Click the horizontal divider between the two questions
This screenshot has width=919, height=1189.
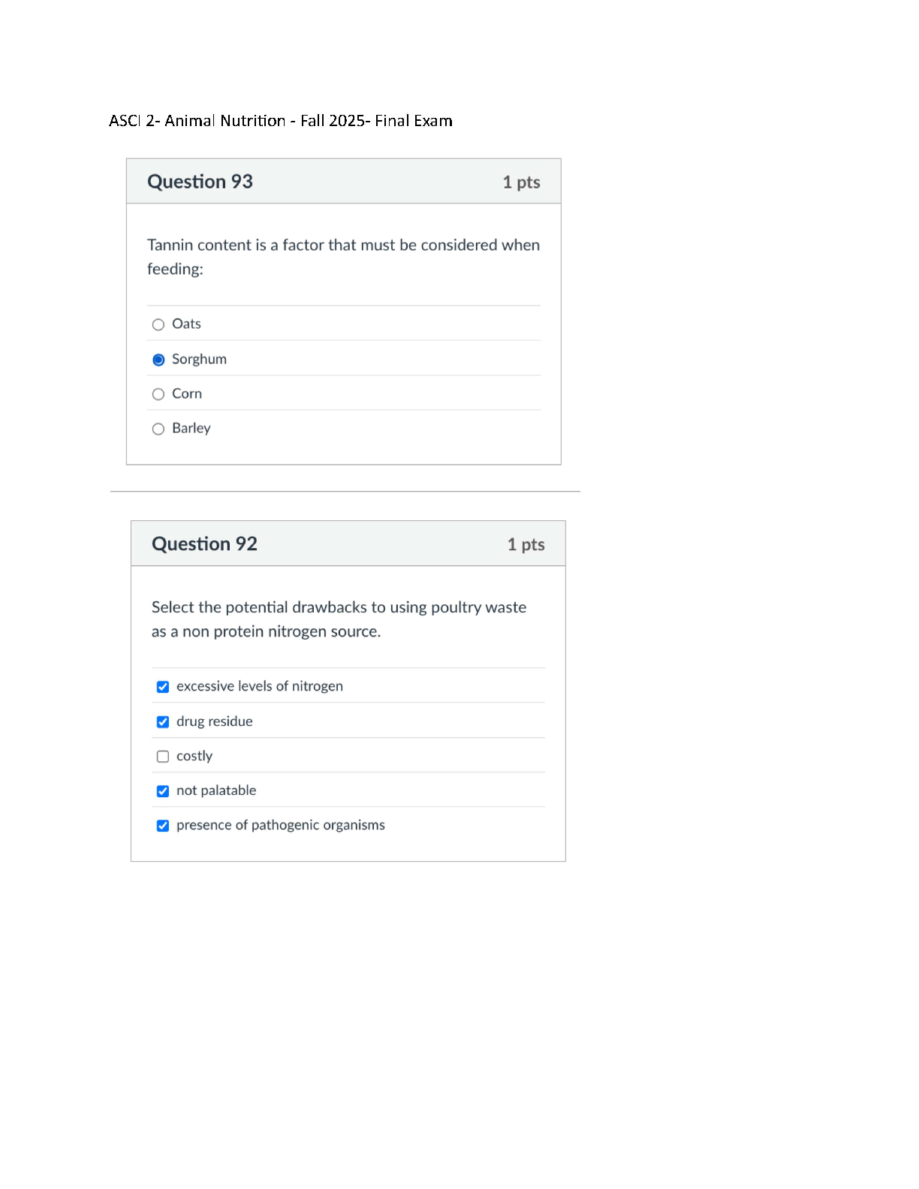pos(345,492)
